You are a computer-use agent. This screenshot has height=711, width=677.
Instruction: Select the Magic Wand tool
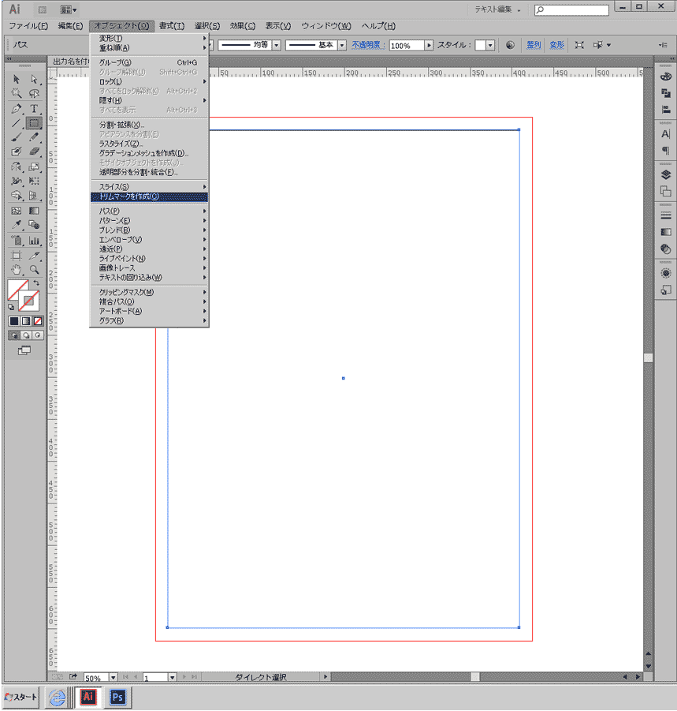tap(16, 93)
